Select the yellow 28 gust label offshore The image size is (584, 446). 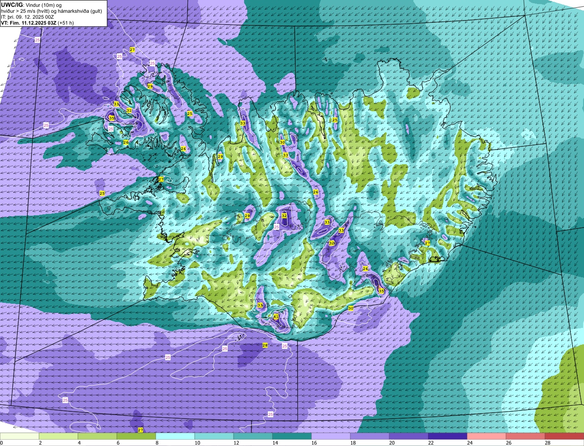265,346
